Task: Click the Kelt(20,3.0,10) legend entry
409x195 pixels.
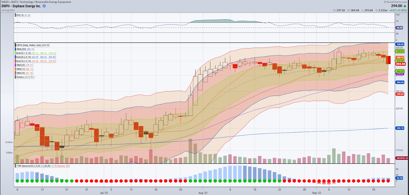Action: 35,61
